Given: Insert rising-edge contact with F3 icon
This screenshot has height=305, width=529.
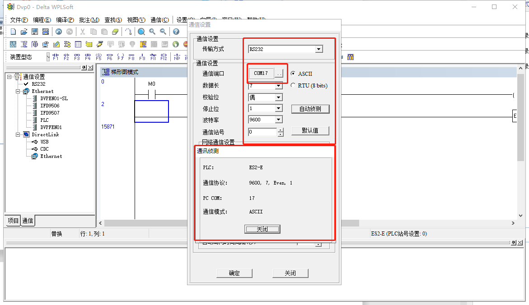Looking at the screenshot, I should [x=77, y=57].
